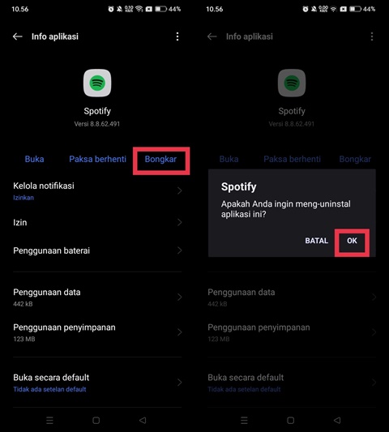Select Bongkar to uninstall Spotify
The width and height of the screenshot is (389, 432).
(161, 159)
